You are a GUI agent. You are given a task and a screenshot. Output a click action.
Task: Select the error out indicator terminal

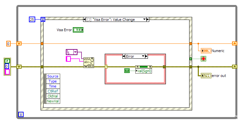point(206,76)
